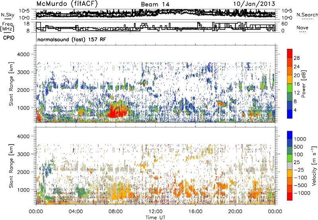
Task: Click the N.Search legend label
Action: coord(307,15)
